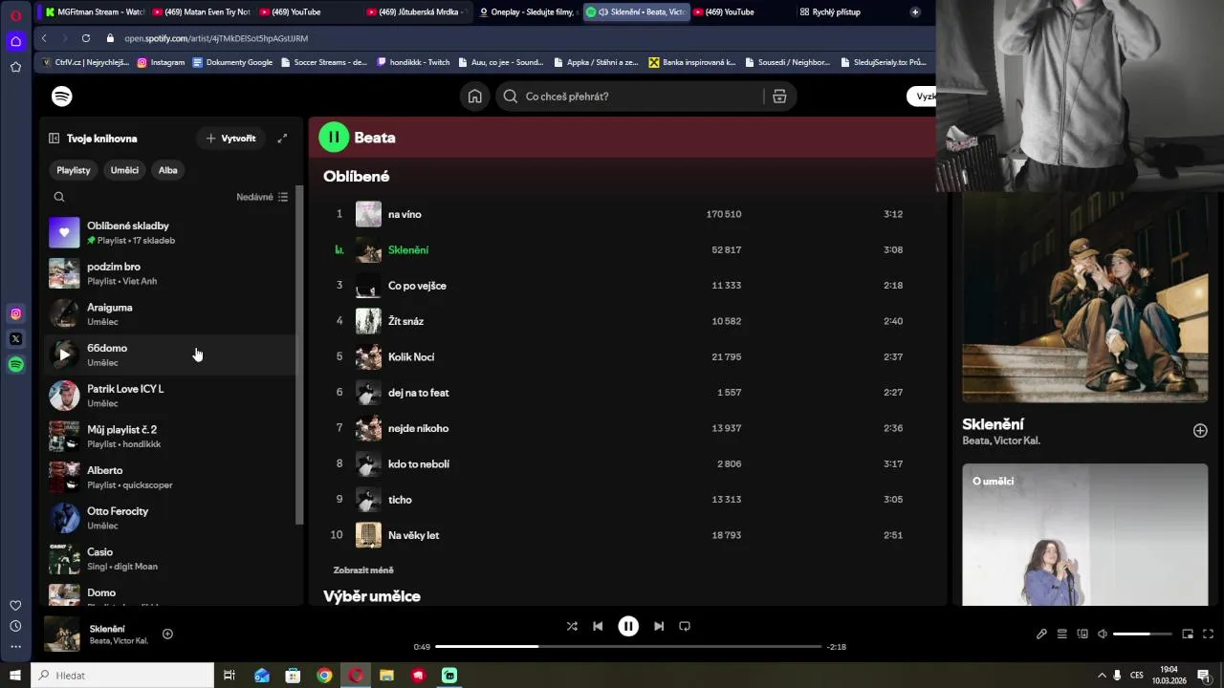This screenshot has height=688, width=1224.
Task: Open Soccer Streams bookmark
Action: pos(324,62)
